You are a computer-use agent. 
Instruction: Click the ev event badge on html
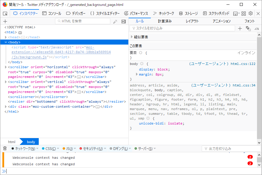tap(20, 32)
